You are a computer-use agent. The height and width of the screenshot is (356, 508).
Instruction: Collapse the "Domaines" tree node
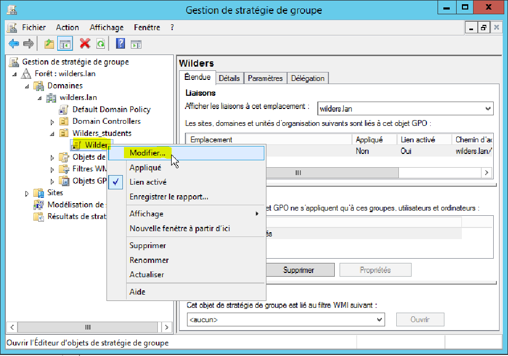[26, 85]
